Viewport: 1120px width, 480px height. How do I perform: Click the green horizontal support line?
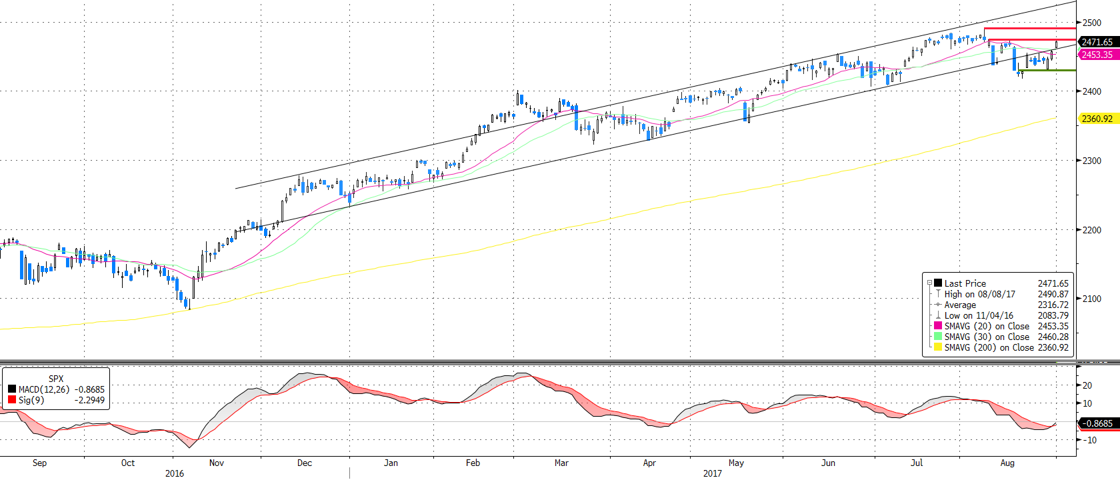[1047, 70]
